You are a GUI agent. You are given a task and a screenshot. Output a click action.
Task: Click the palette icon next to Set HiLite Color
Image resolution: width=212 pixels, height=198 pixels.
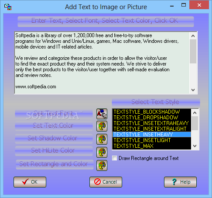[x=102, y=153]
